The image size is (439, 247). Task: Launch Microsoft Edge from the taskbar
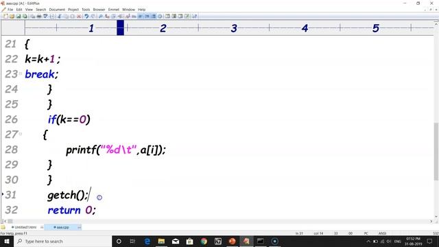coord(147,241)
